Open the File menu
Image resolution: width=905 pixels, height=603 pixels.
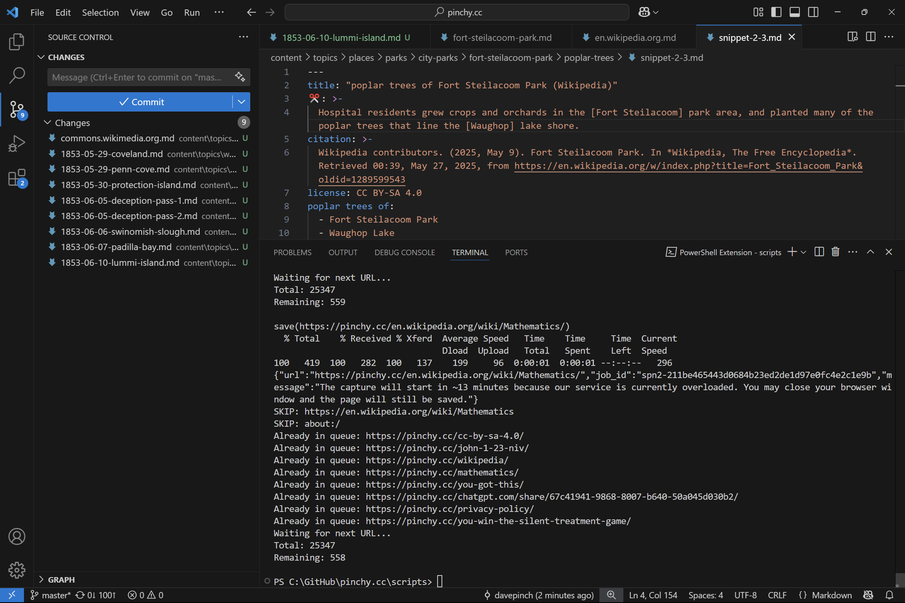tap(37, 13)
